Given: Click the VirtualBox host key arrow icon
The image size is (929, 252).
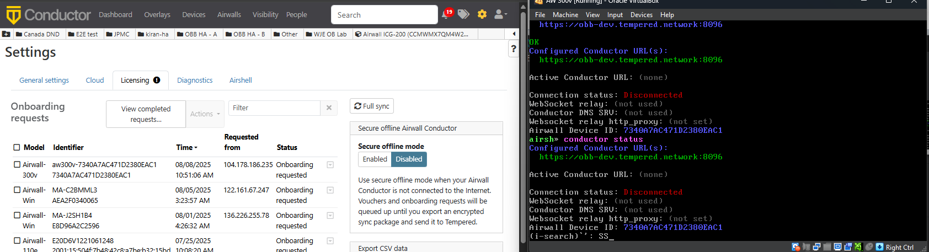Looking at the screenshot, I should pos(879,247).
